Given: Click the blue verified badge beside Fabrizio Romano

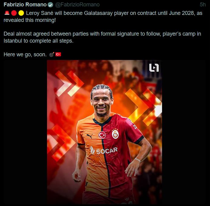Looking at the screenshot, I should coord(50,5).
